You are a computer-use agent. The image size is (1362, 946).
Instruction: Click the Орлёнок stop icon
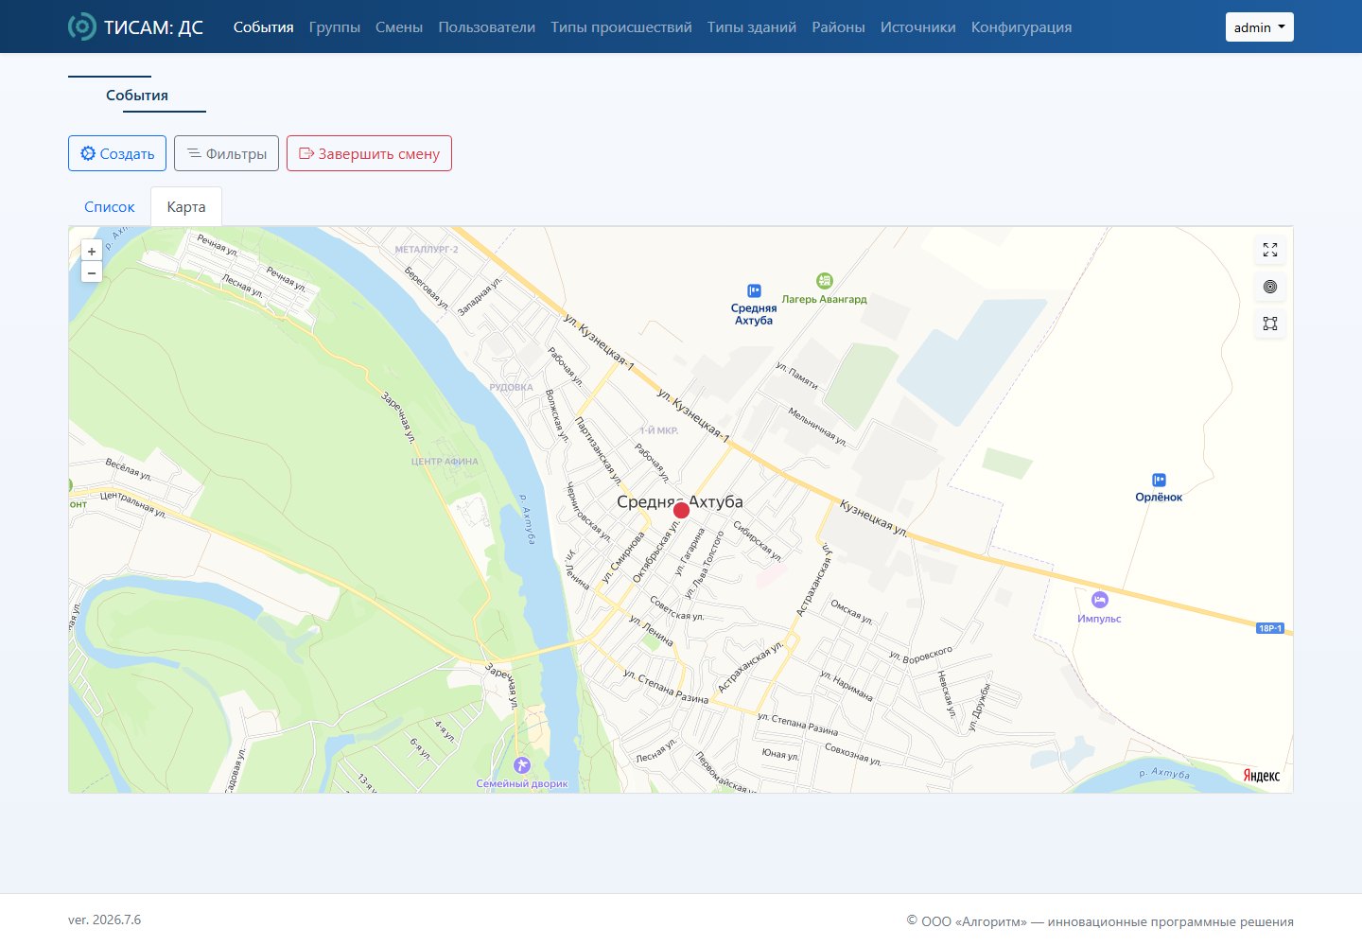pyautogui.click(x=1159, y=481)
